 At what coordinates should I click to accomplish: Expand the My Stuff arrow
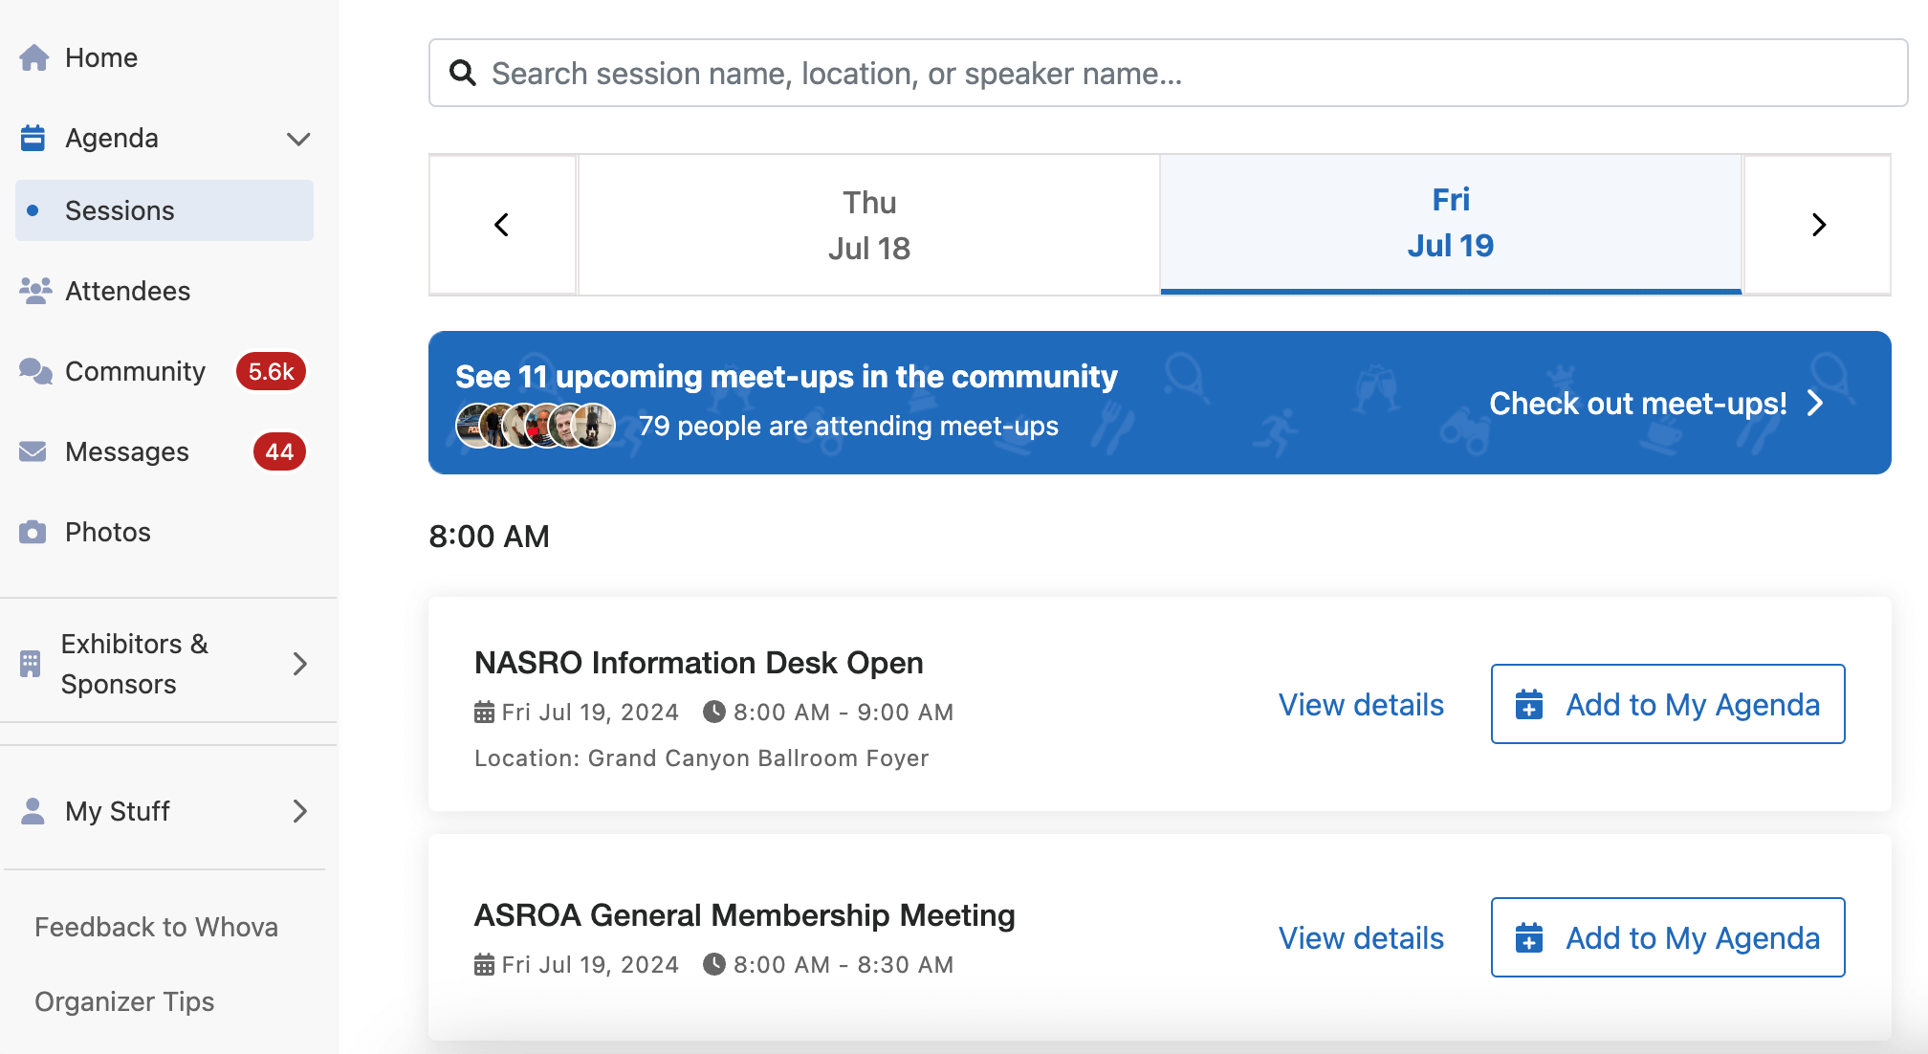point(299,811)
